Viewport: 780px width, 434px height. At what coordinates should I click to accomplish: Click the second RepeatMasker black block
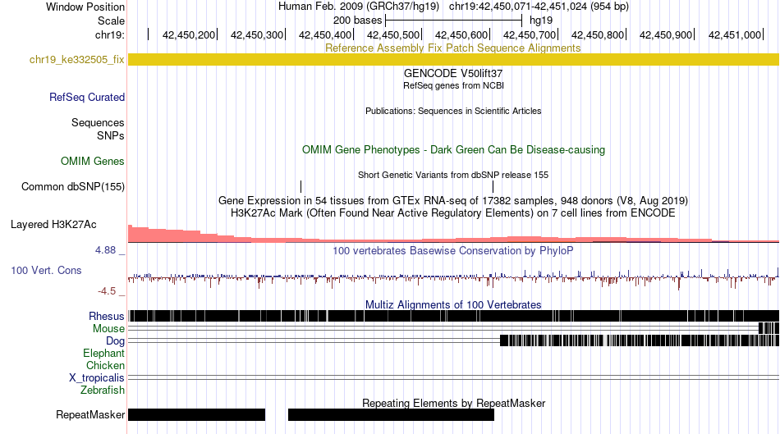pos(391,414)
